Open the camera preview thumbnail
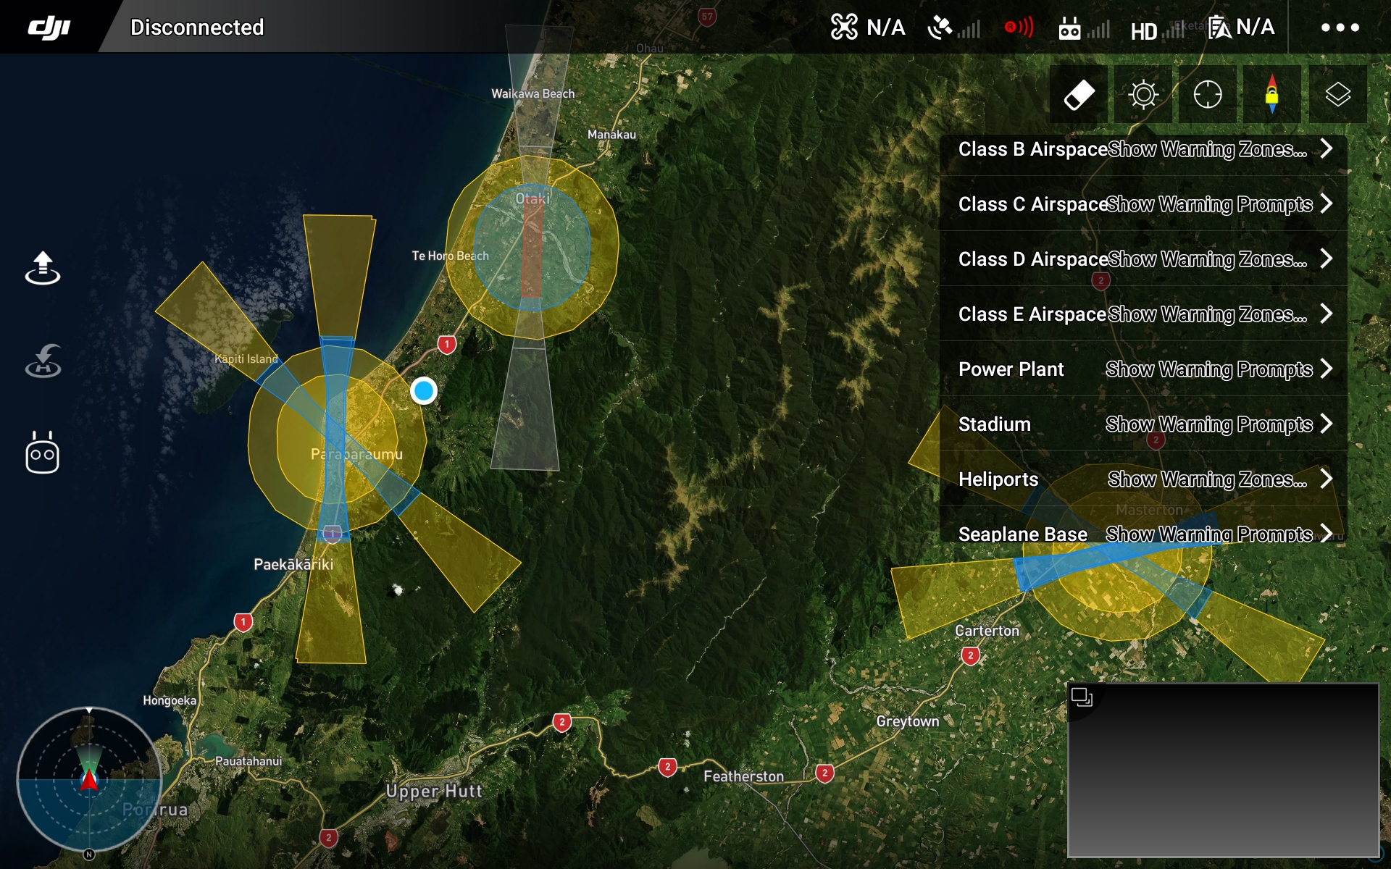The width and height of the screenshot is (1391, 869). click(1223, 770)
